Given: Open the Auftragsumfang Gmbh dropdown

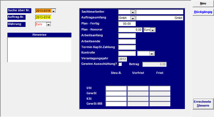Looking at the screenshot, I should pos(133,18).
